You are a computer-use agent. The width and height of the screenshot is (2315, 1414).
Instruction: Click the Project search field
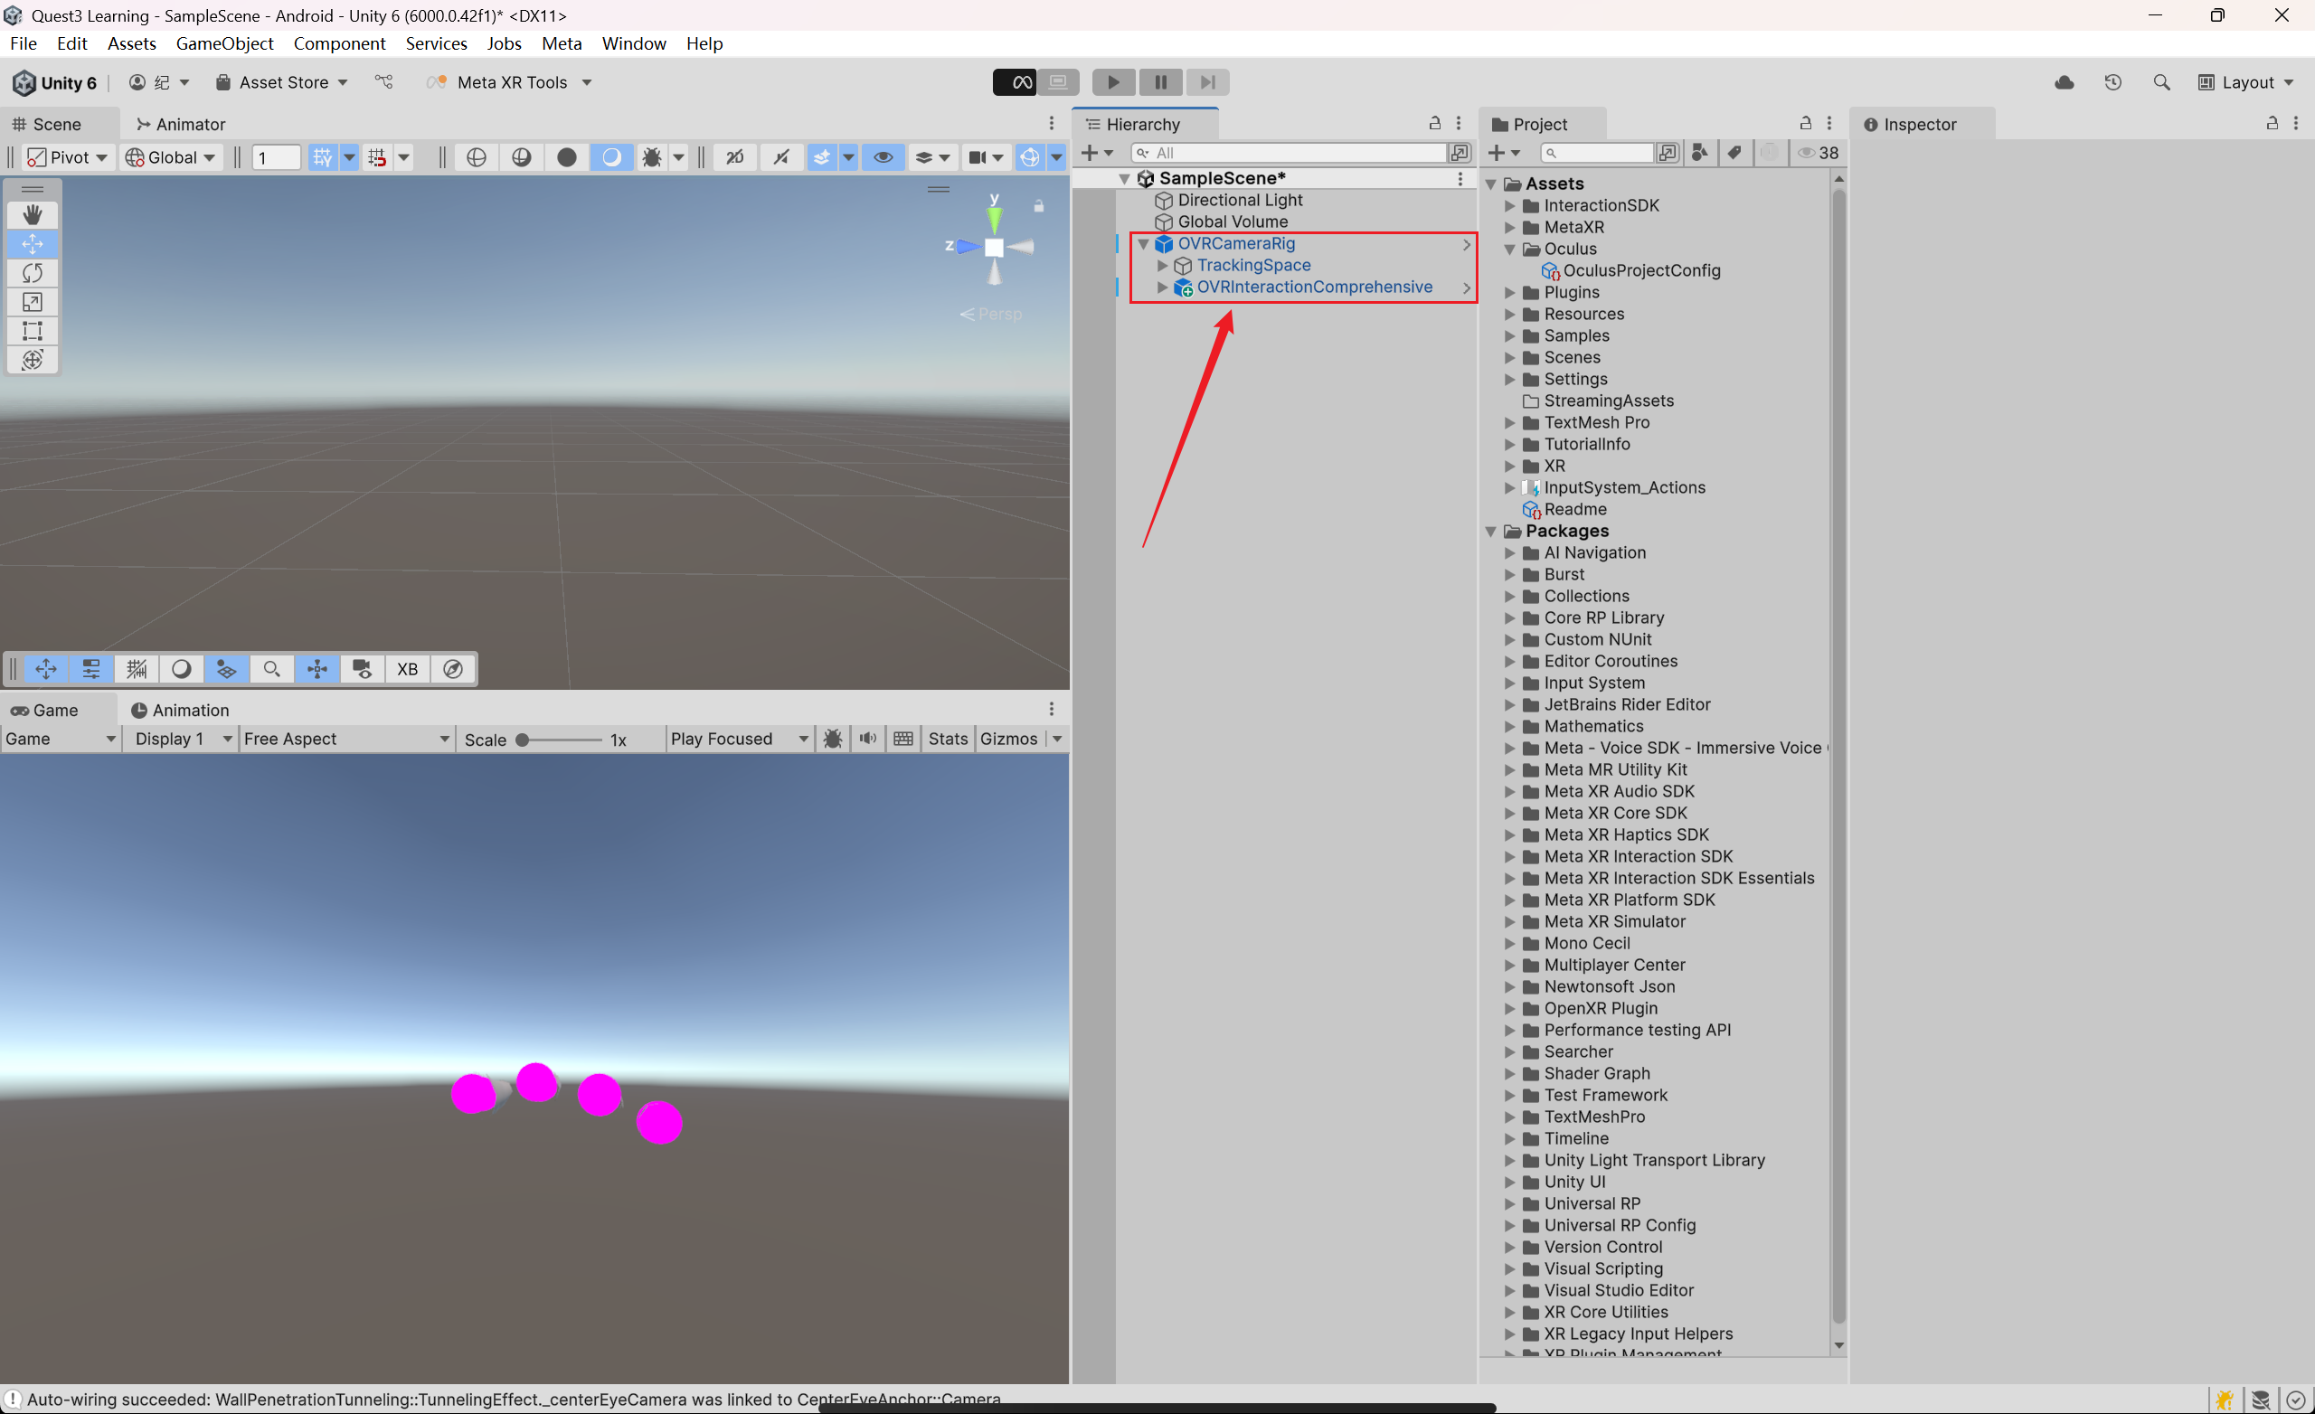click(1596, 153)
